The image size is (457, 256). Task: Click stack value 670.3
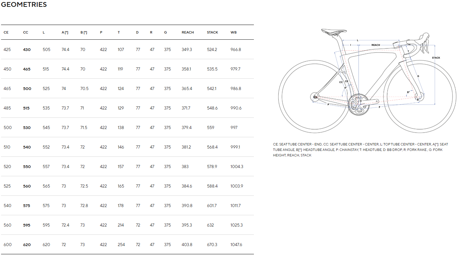pos(212,245)
